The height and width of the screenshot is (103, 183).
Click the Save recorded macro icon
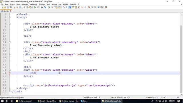coord(102,7)
